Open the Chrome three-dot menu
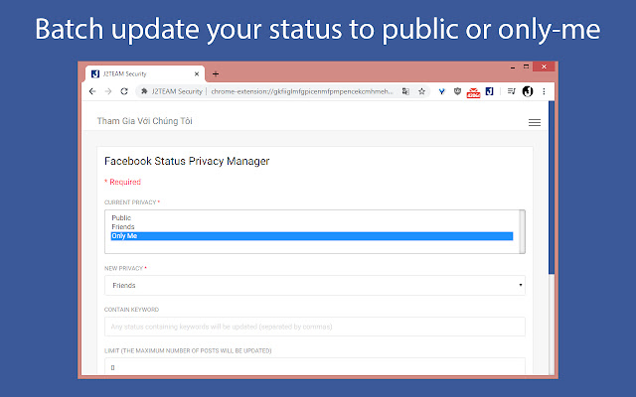 [x=544, y=91]
